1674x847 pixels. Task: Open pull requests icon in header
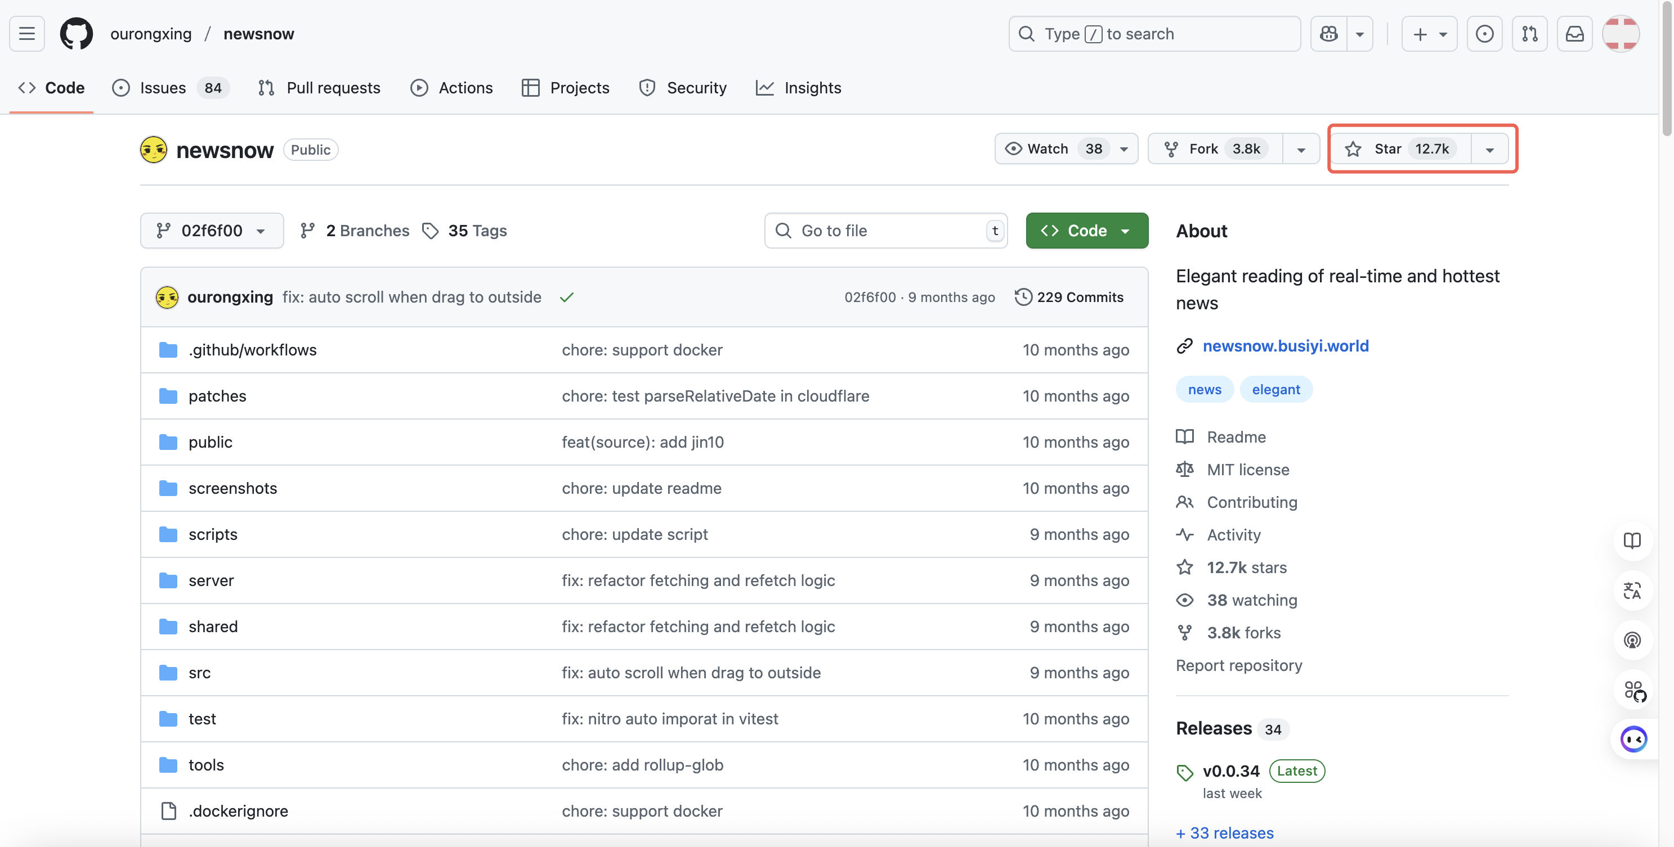(1530, 34)
